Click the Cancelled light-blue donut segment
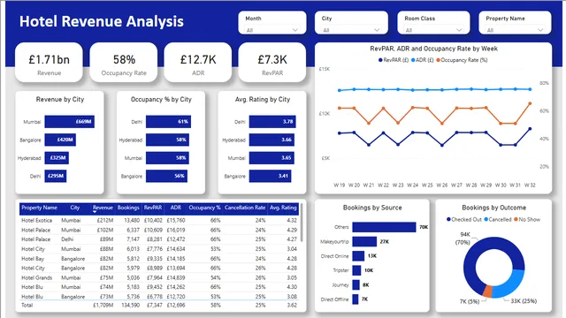The height and width of the screenshot is (318, 566). click(511, 285)
